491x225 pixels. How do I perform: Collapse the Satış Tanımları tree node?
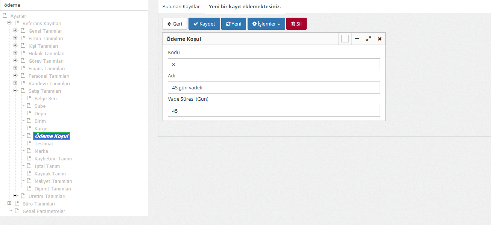[15, 91]
